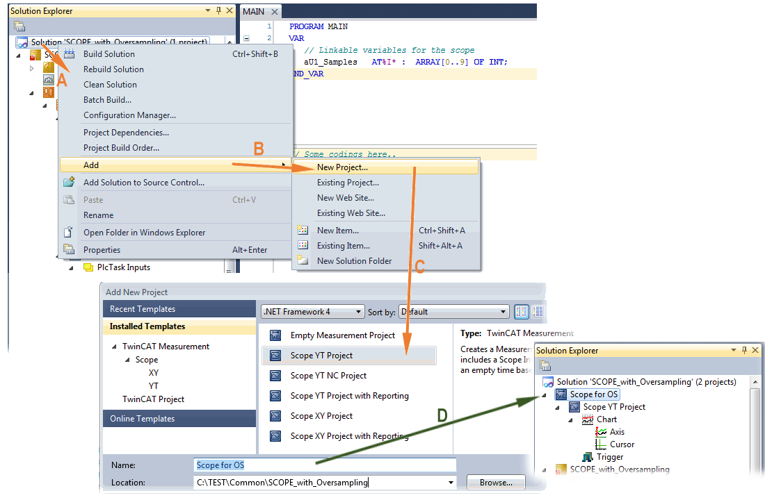The height and width of the screenshot is (500, 765).
Task: Click in the project Name field
Action: coord(325,465)
